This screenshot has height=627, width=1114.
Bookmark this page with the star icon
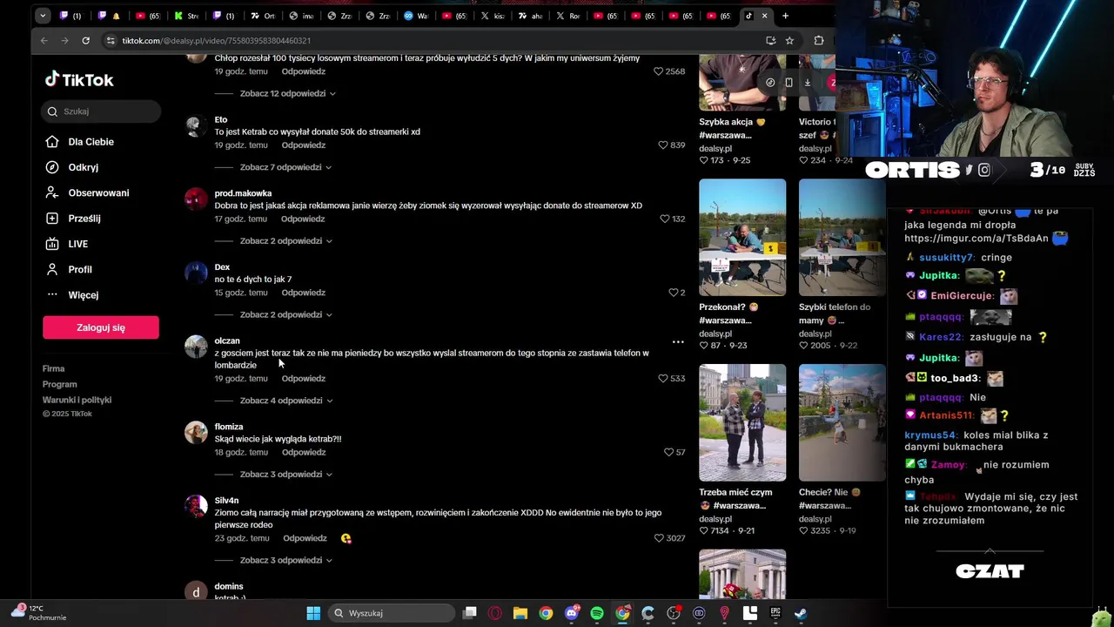(789, 40)
